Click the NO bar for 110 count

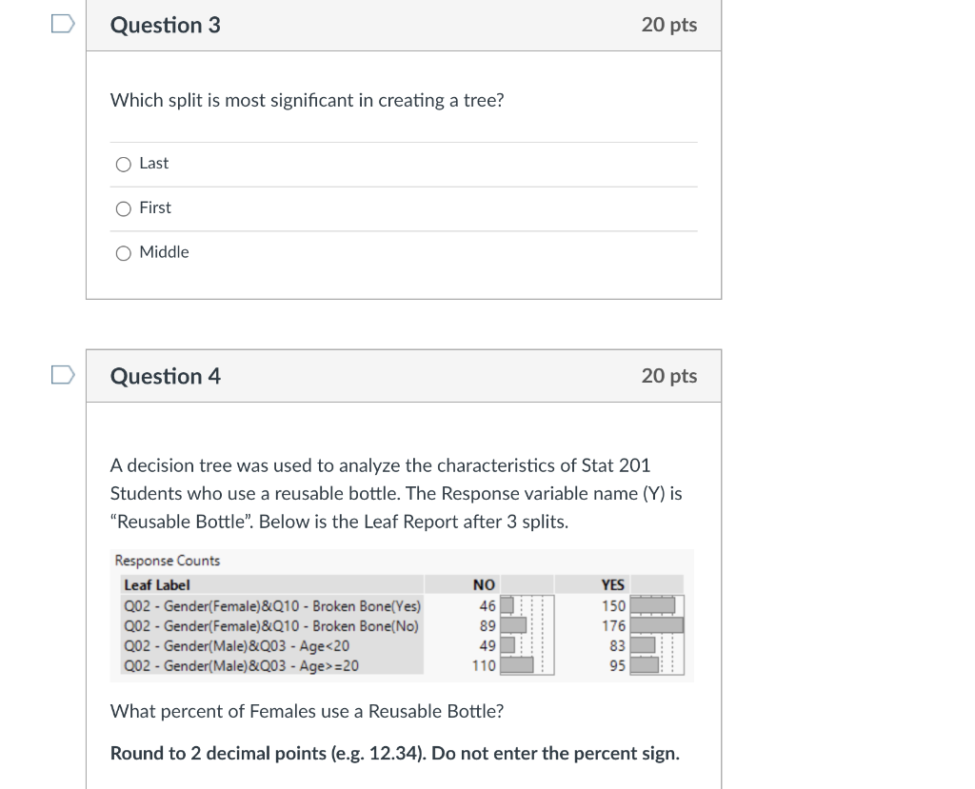pyautogui.click(x=517, y=665)
